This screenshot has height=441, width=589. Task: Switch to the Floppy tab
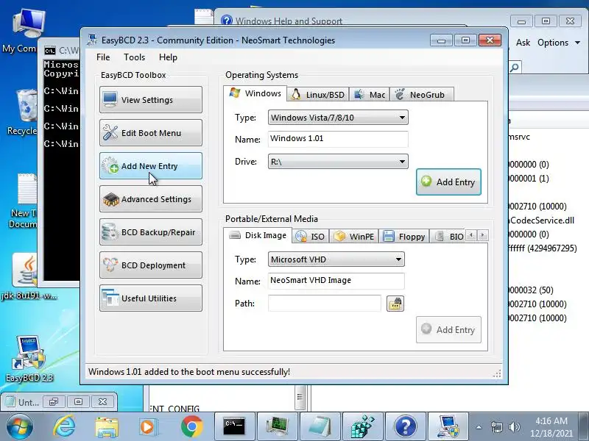point(404,236)
